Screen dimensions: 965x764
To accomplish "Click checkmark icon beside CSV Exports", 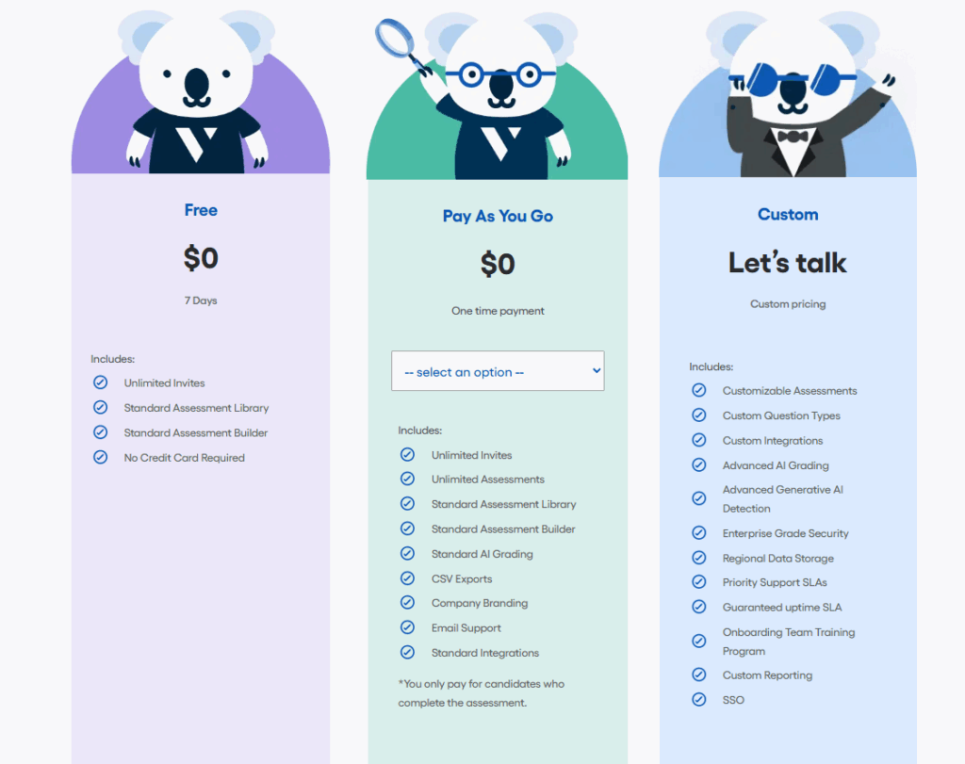I will pos(407,578).
